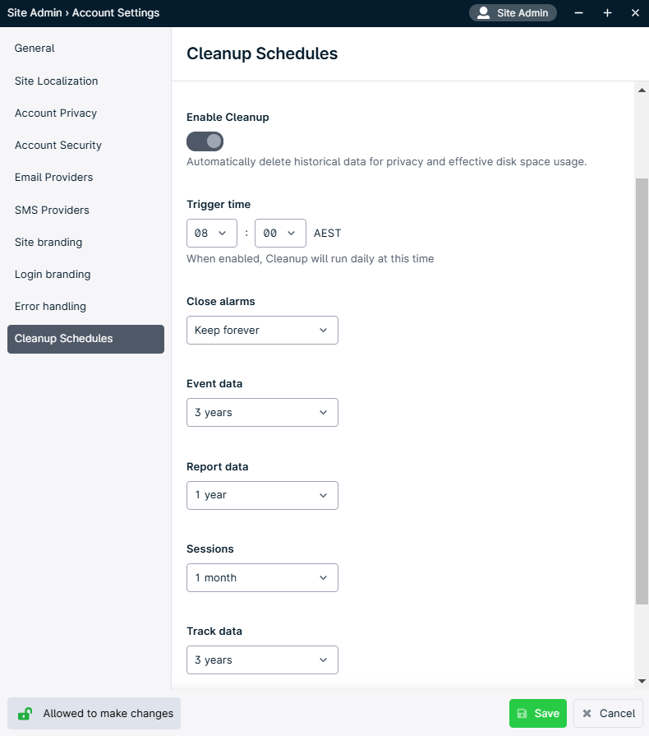The image size is (649, 736).
Task: Cancel the settings changes
Action: (x=608, y=713)
